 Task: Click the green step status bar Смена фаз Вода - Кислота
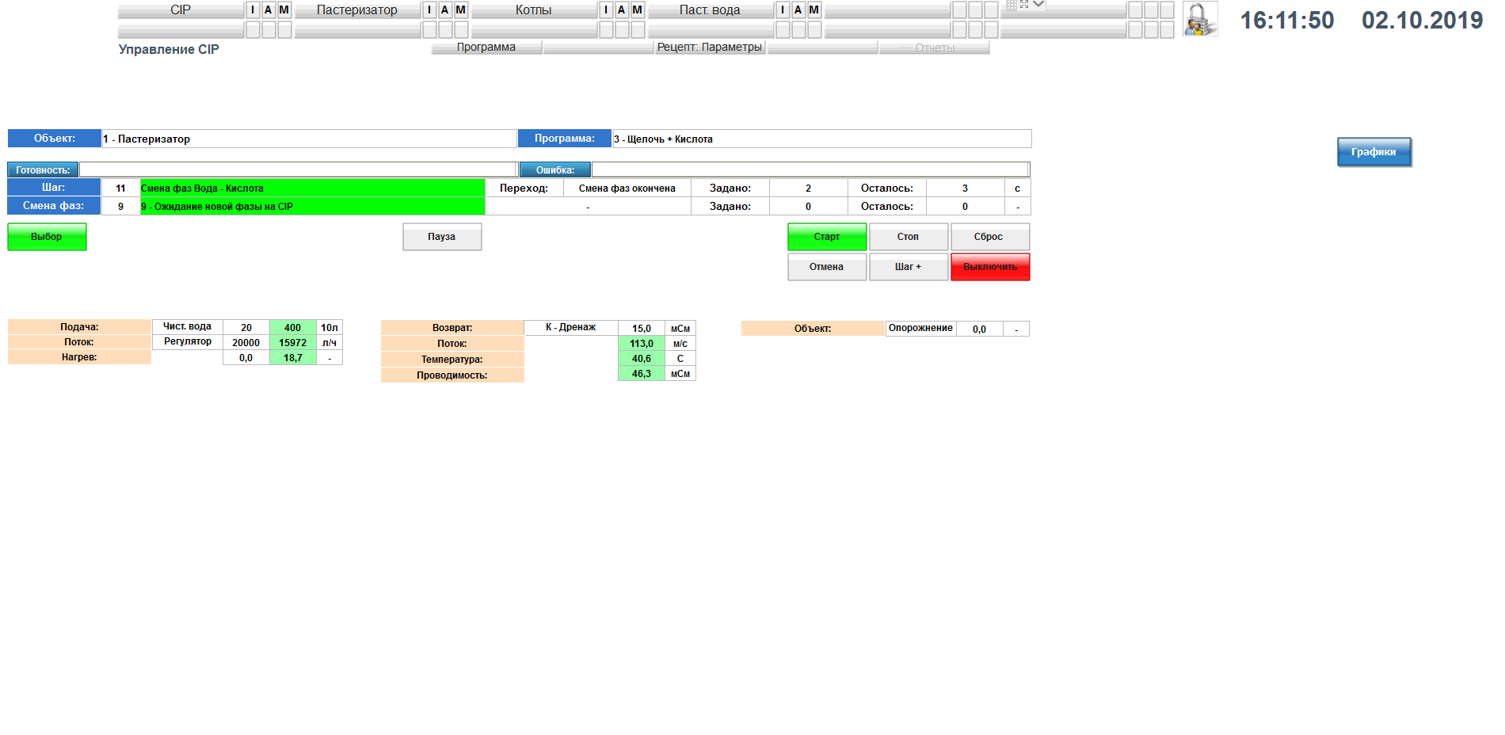point(312,189)
